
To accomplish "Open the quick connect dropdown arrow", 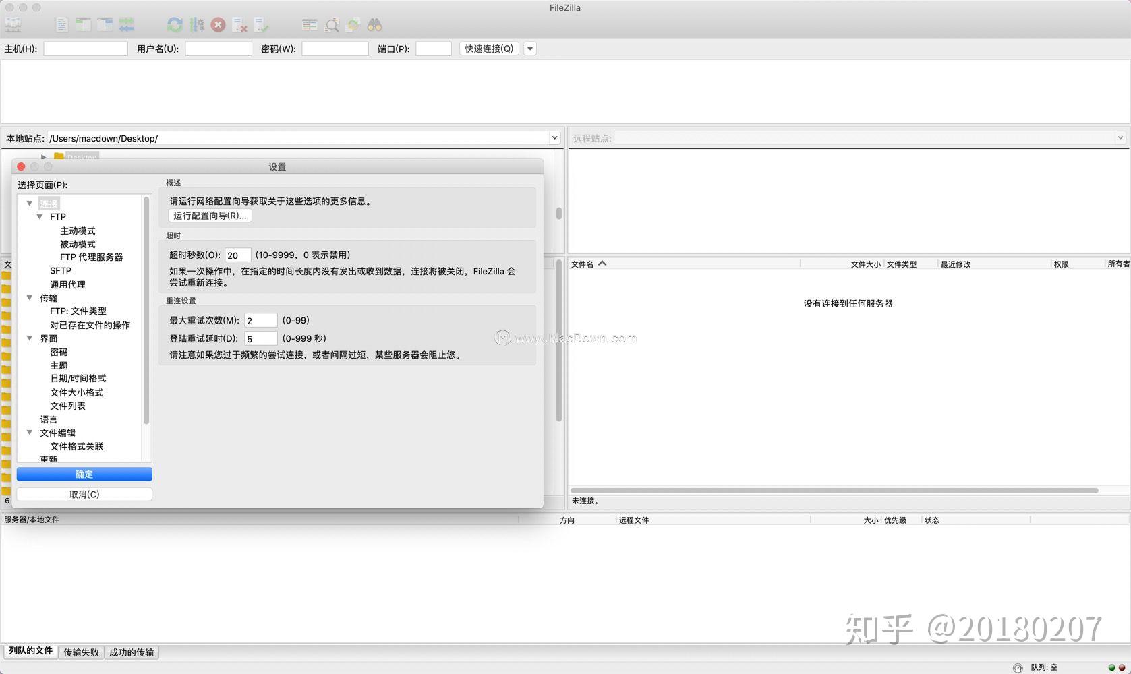I will 530,48.
